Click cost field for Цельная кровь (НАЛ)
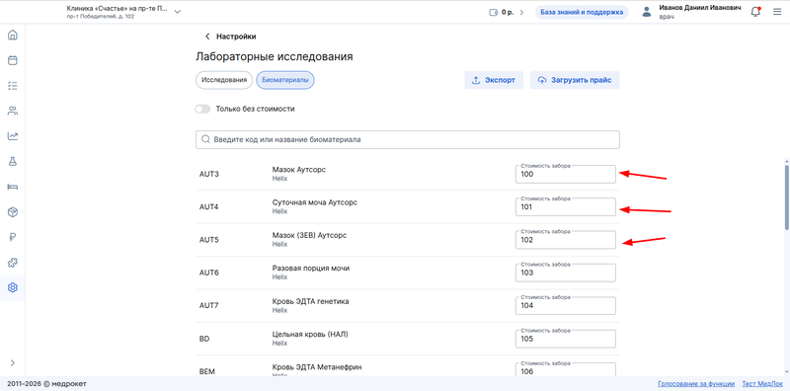790x391 pixels. [565, 339]
